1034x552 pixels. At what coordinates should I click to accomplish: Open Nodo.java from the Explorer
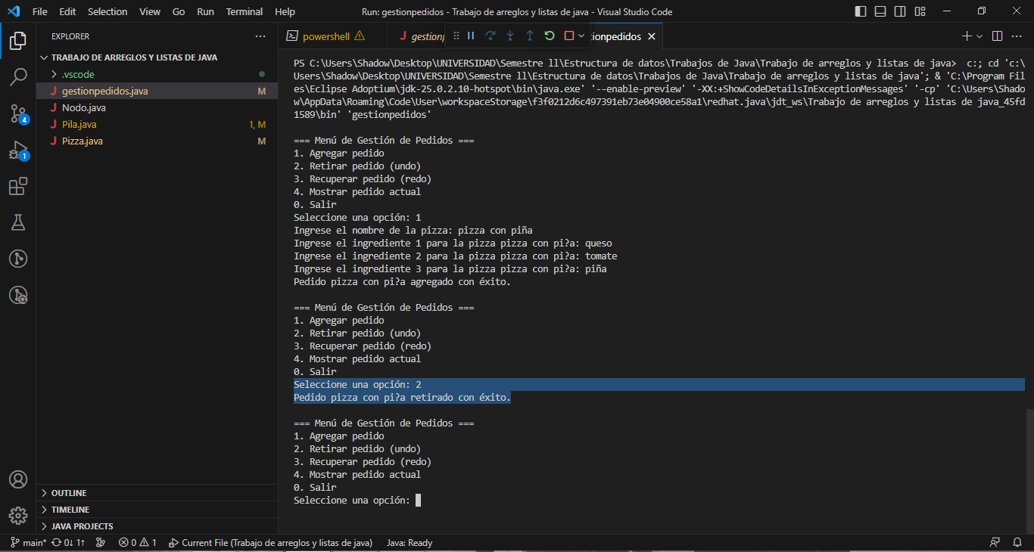coord(157,107)
